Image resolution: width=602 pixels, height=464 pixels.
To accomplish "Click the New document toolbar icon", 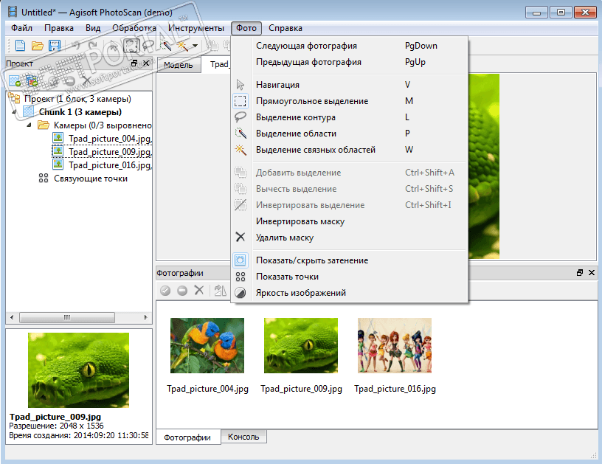I will (x=20, y=46).
